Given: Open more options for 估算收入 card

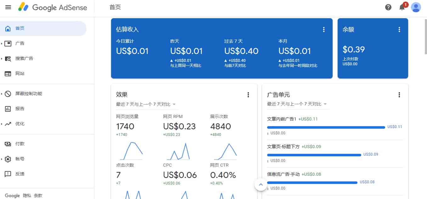Looking at the screenshot, I should pos(324,30).
